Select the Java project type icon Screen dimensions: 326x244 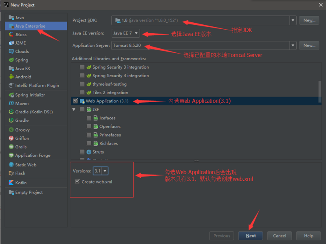(11, 17)
